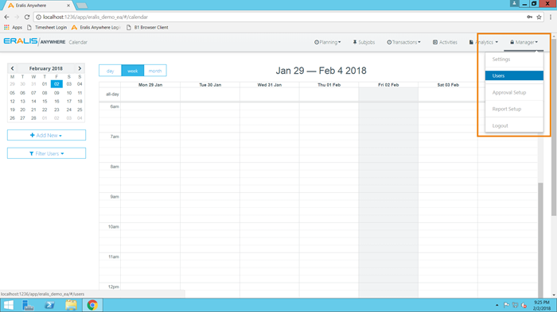Click the system clock in taskbar
This screenshot has height=312, width=557.
pos(541,305)
